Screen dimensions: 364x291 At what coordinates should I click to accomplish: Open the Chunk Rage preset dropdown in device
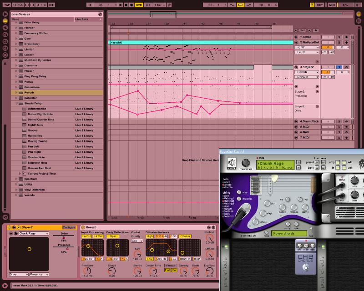[34, 233]
